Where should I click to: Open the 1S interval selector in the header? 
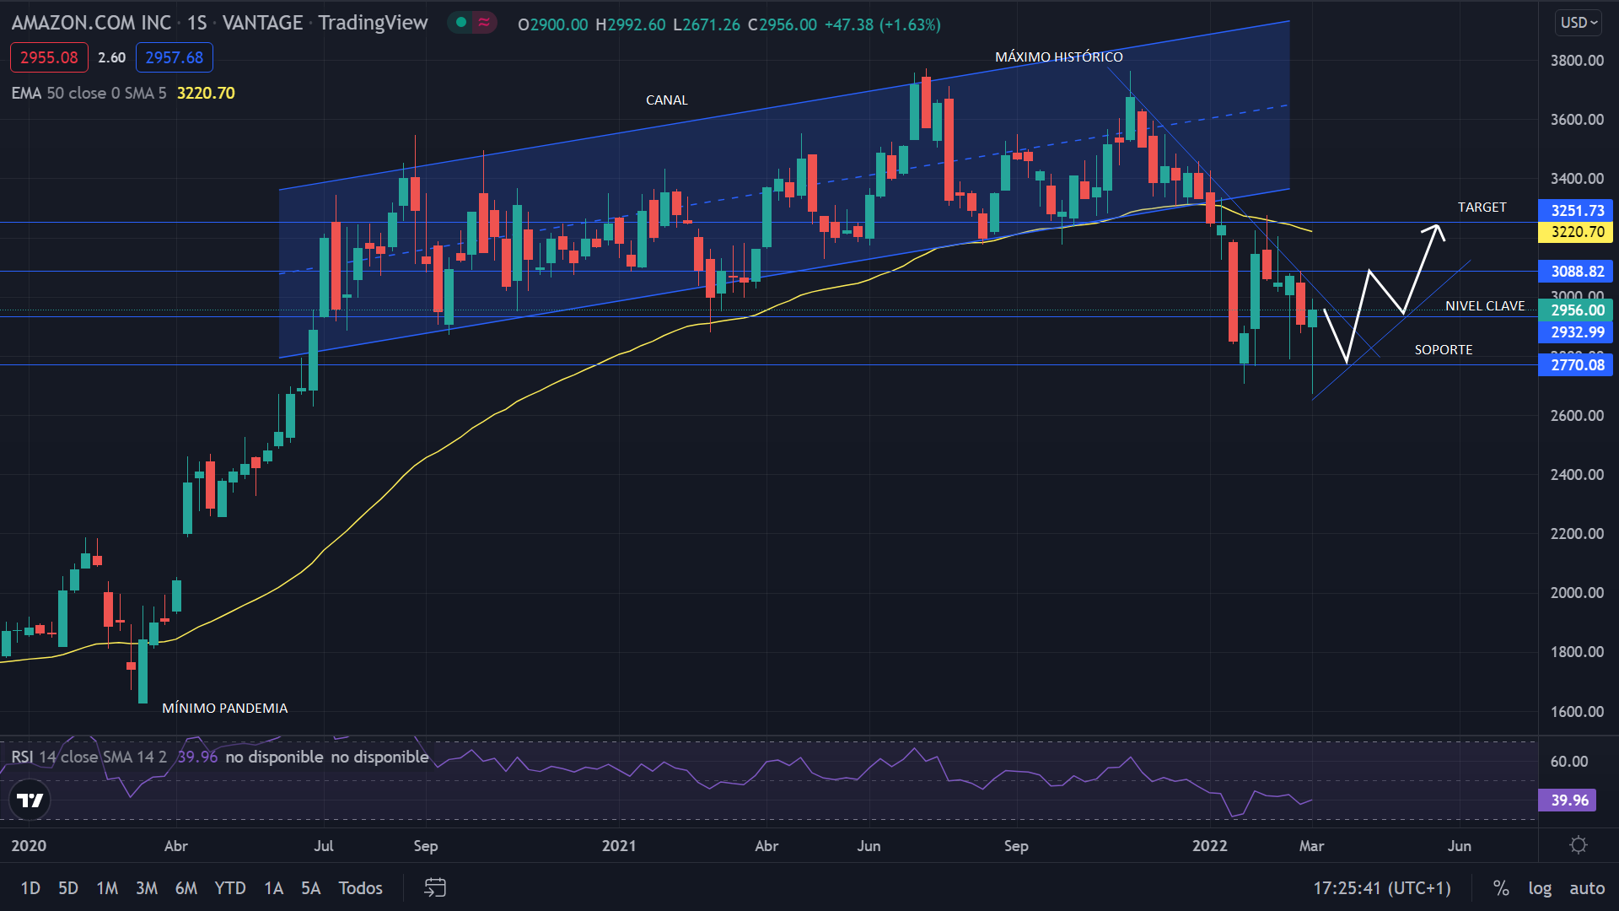click(196, 23)
